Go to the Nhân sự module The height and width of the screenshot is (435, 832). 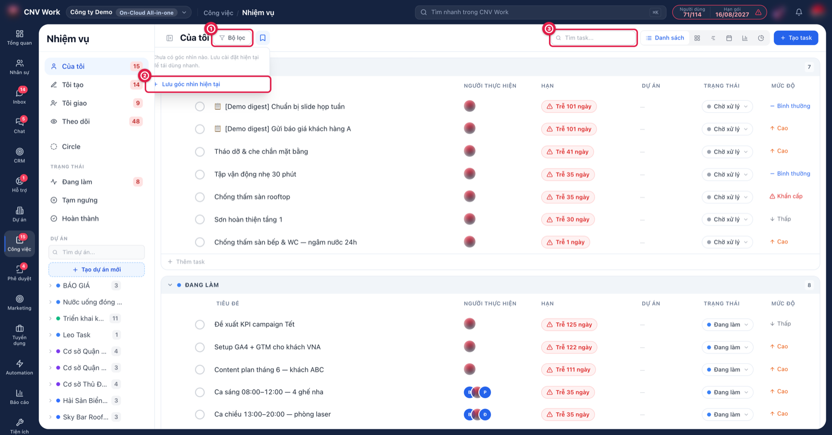pos(19,67)
